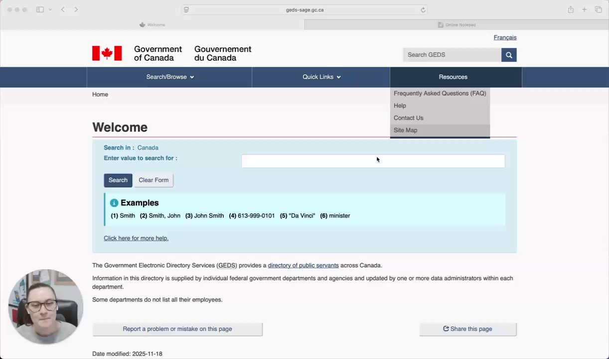Open the Click here for more help link
This screenshot has height=359, width=609.
tap(136, 238)
